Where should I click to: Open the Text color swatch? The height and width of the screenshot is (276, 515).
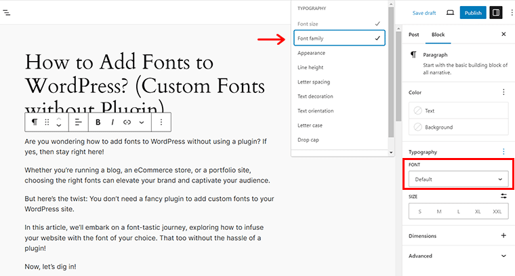[457, 111]
